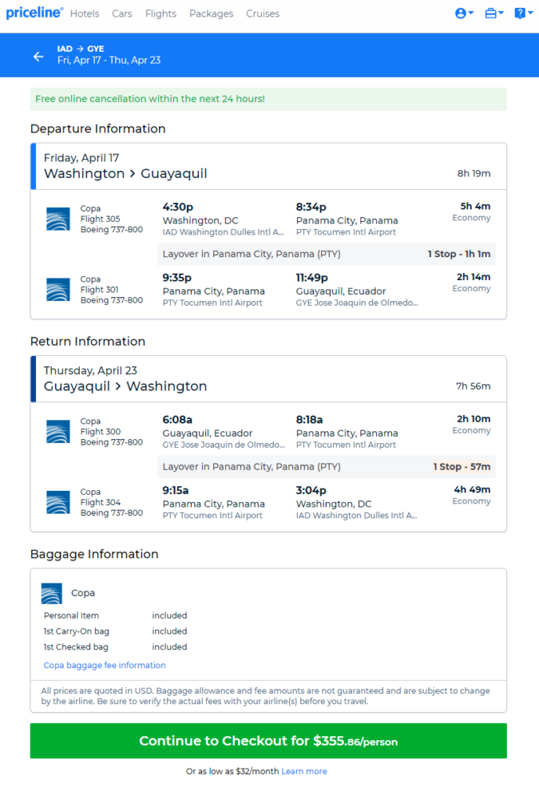This screenshot has width=539, height=803.
Task: Click Learn more about monthly payments
Action: (x=304, y=772)
